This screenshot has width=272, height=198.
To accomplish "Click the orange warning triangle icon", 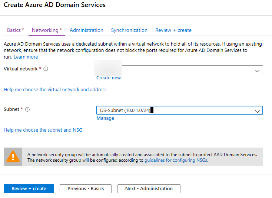I will click(x=13, y=157).
